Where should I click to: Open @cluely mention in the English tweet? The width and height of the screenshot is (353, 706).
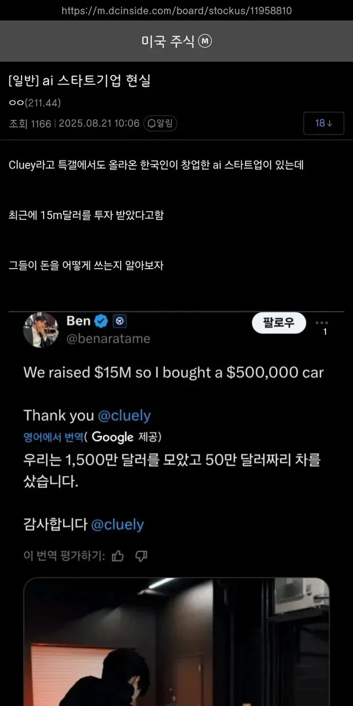125,415
